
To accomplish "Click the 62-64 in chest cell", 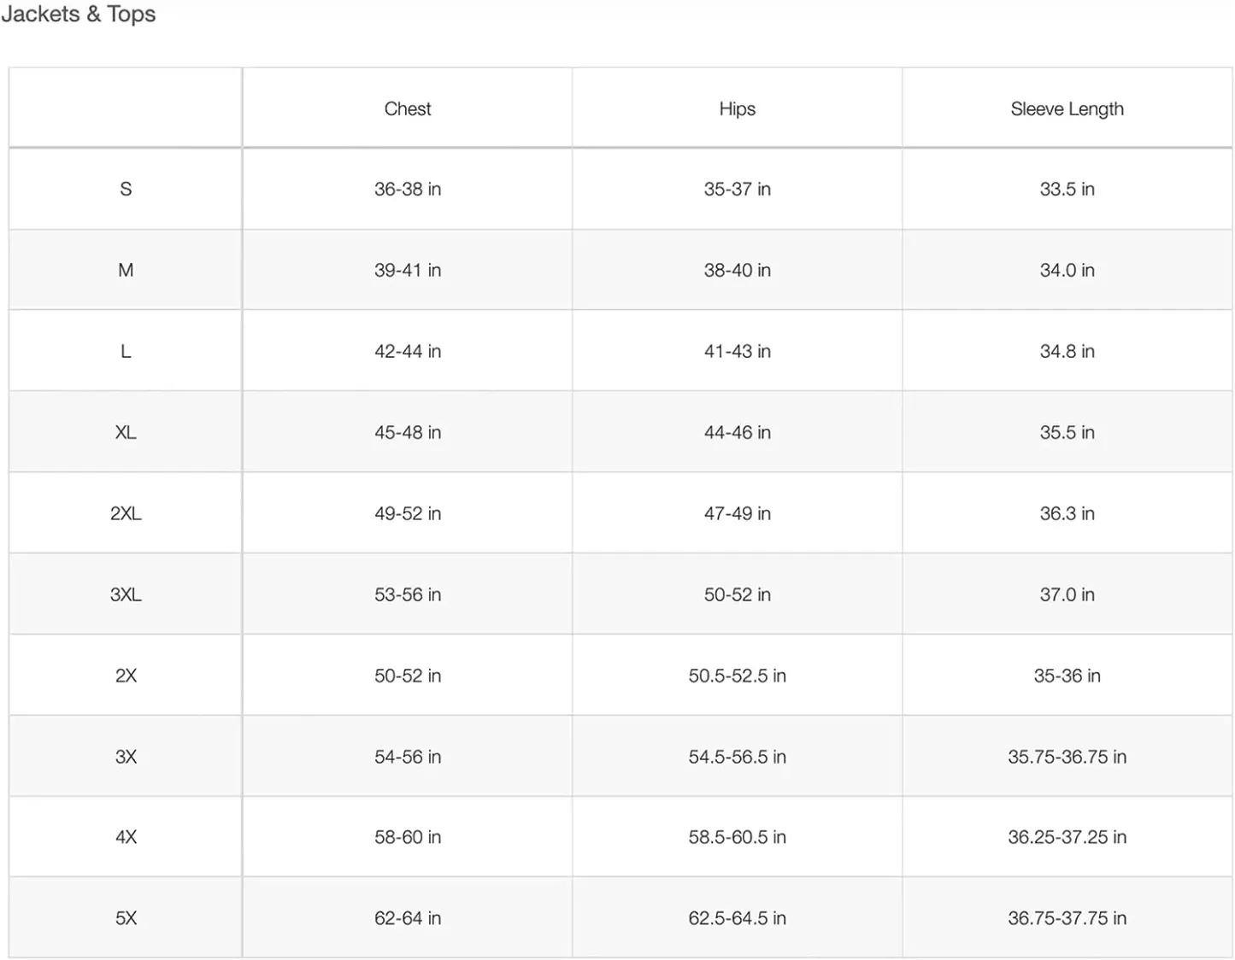I will (408, 918).
